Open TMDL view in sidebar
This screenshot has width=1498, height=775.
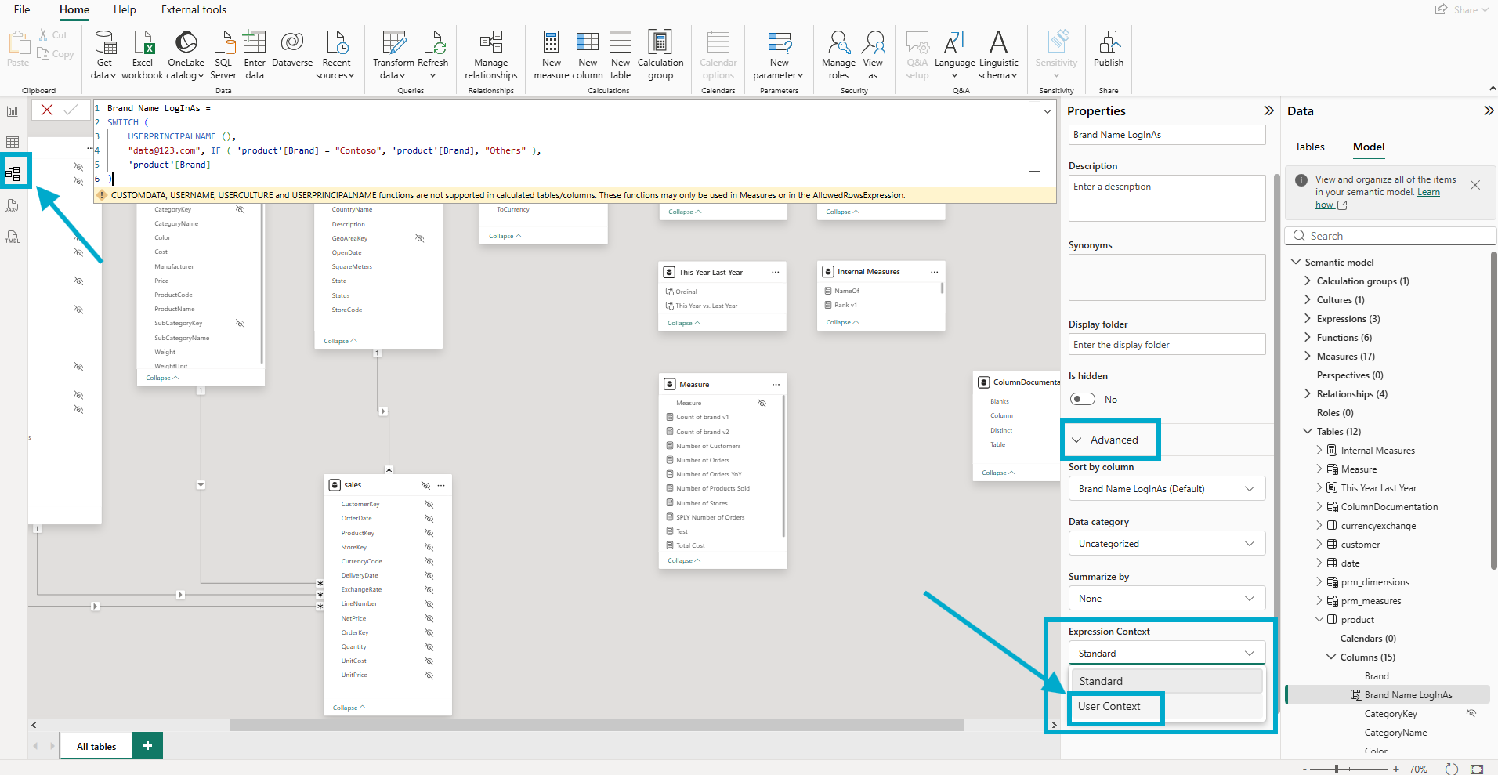pyautogui.click(x=13, y=237)
